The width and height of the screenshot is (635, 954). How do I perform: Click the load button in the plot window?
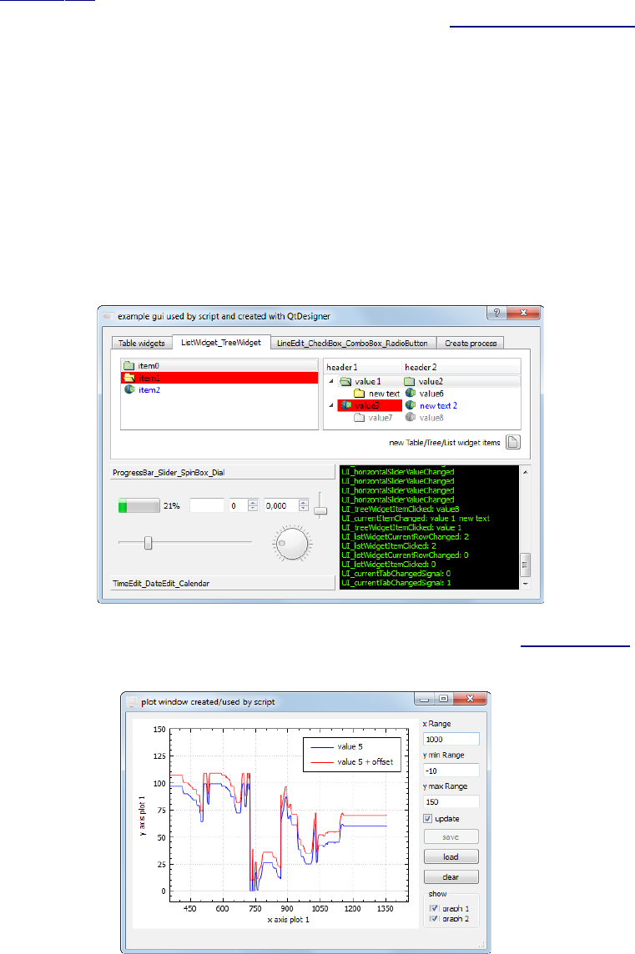[x=451, y=856]
